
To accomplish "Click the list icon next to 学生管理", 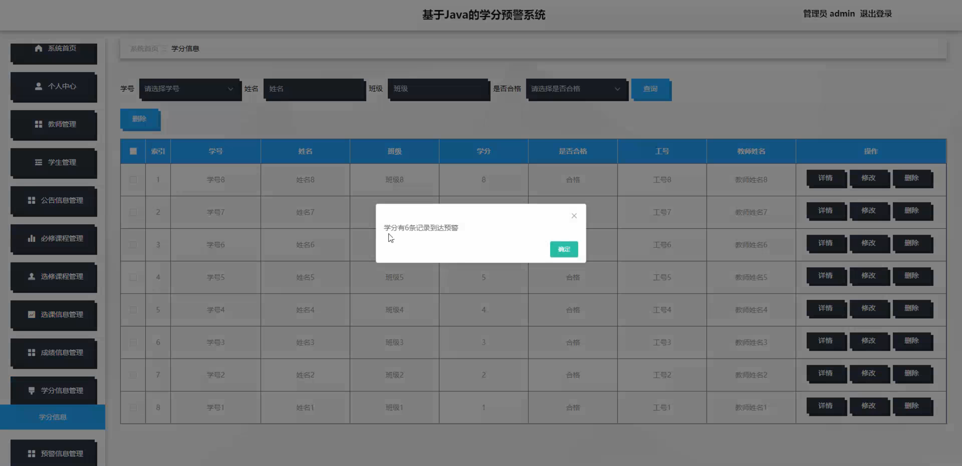I will 38,162.
